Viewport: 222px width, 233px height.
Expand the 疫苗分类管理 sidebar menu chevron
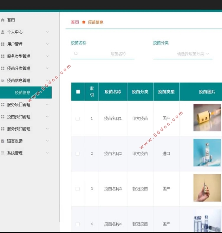point(47,68)
